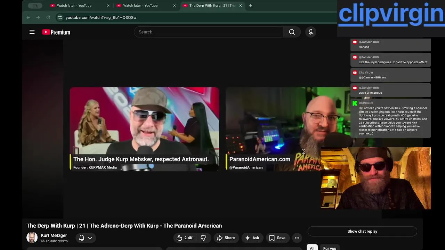Like the video with 2.4K likes
Viewport: 445px width, 250px height.
[184, 238]
